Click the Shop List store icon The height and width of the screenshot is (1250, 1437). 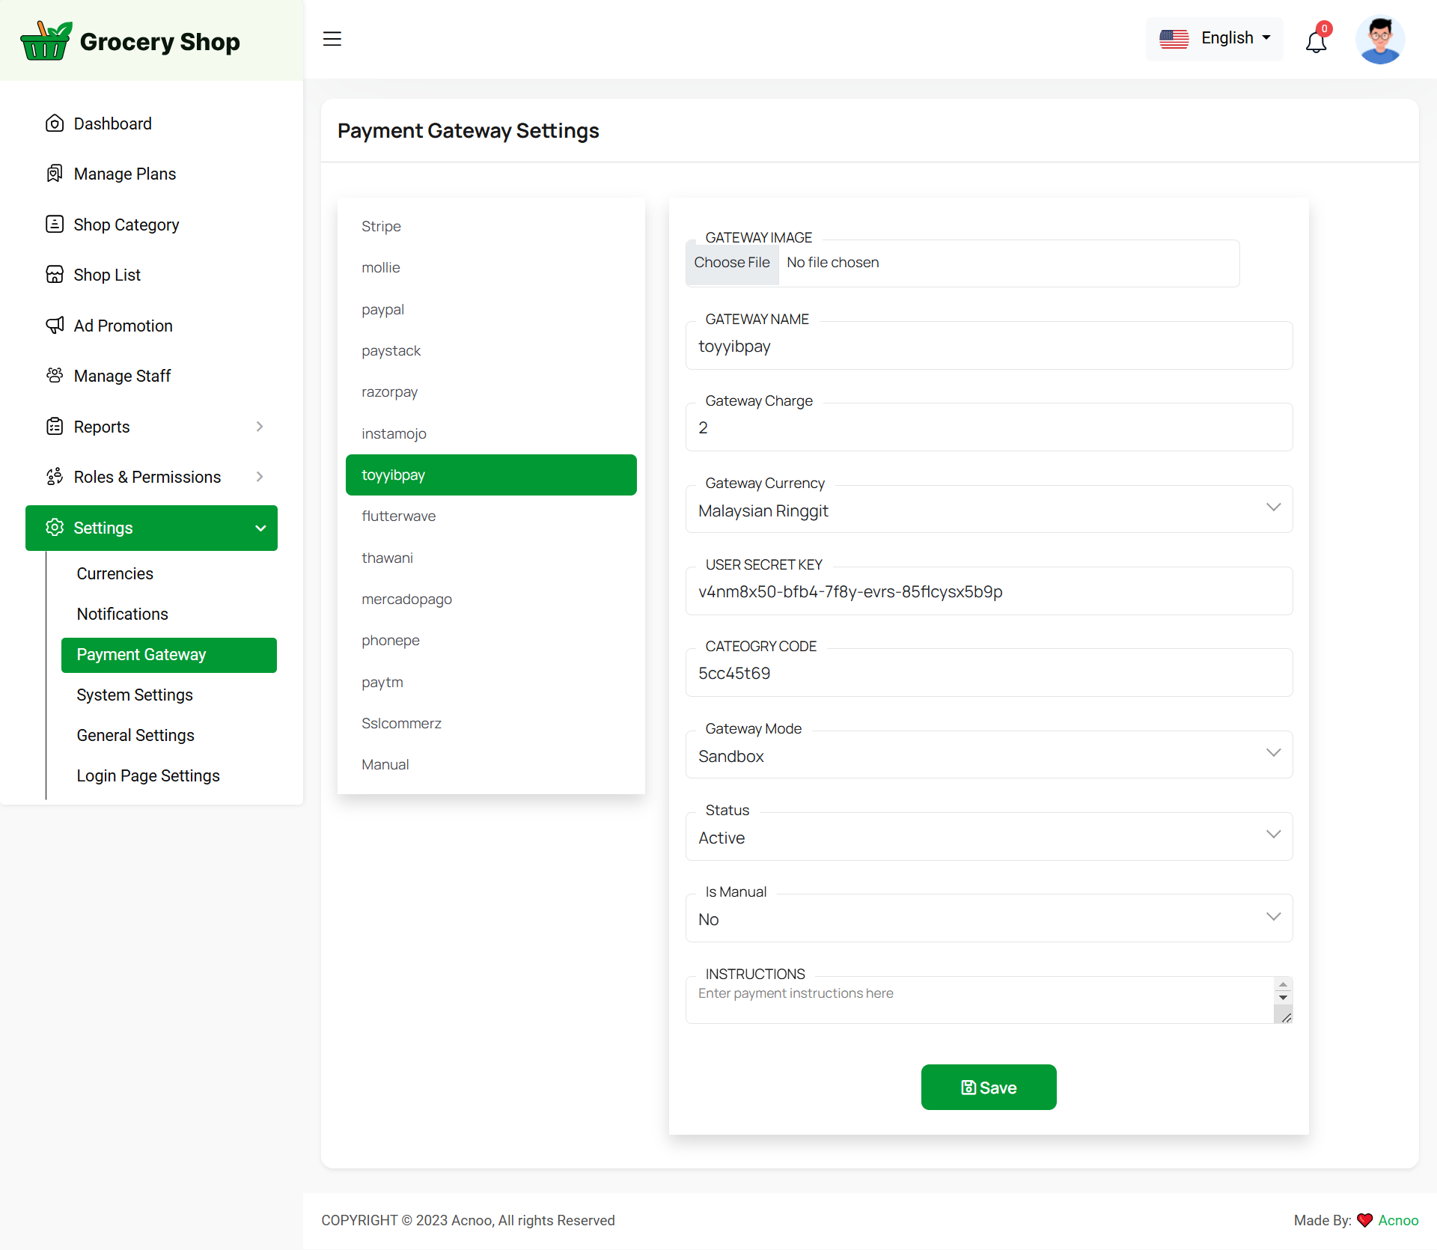click(x=55, y=275)
